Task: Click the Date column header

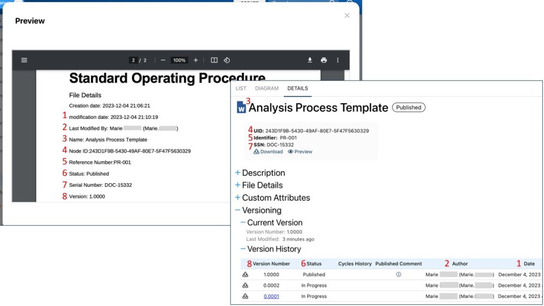Action: [x=529, y=264]
